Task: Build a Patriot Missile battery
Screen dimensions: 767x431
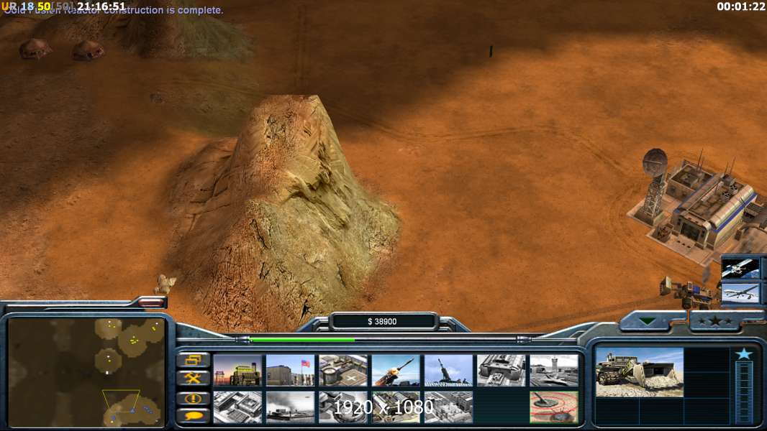Action: 396,370
